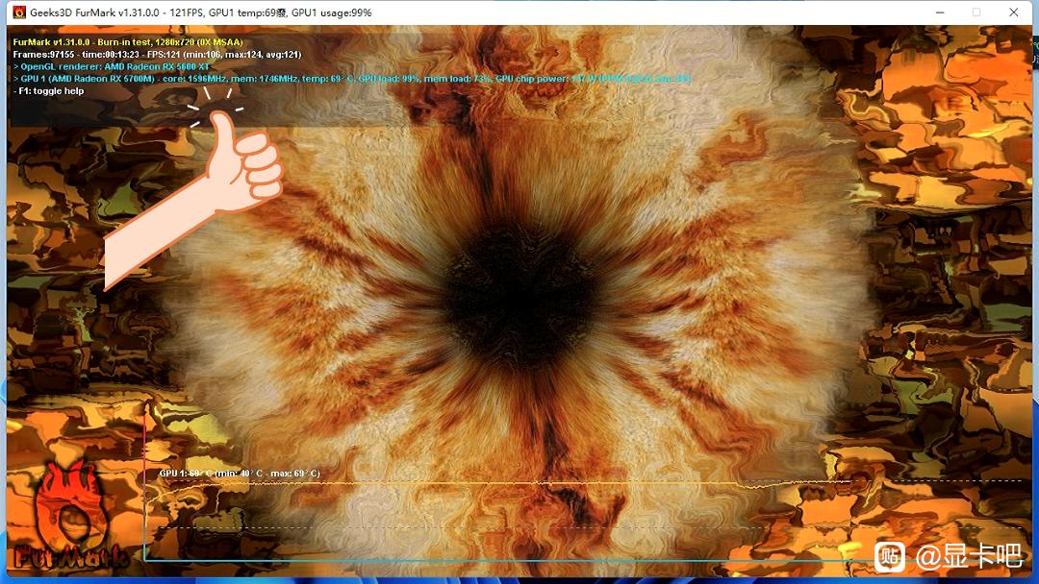Minimize the FurMark window
Image resolution: width=1039 pixels, height=584 pixels.
[940, 12]
